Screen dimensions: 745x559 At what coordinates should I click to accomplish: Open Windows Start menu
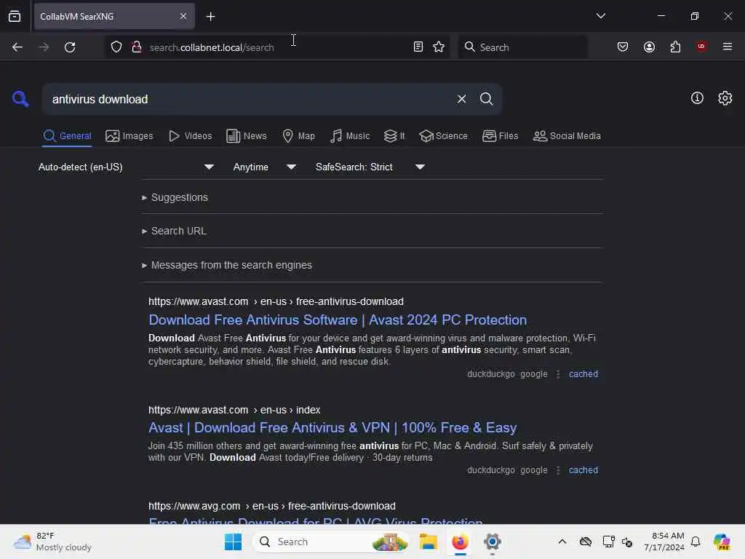pos(233,542)
